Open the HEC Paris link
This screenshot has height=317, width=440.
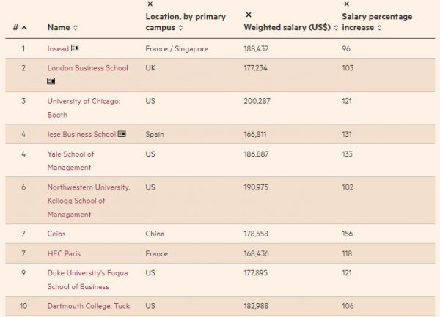coord(64,253)
